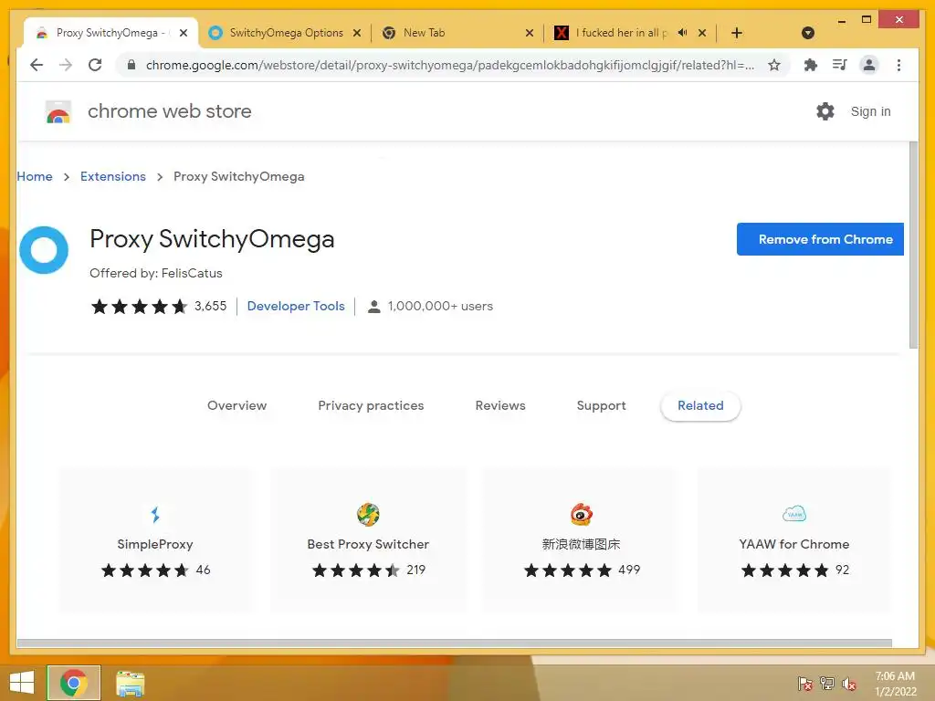
Task: Reload the current page
Action: pyautogui.click(x=95, y=65)
